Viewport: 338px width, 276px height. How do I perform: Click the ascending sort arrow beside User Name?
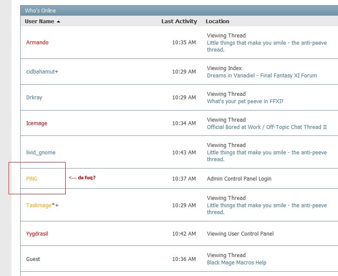(x=58, y=21)
